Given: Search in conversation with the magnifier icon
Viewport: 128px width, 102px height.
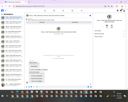Looking at the screenshot, I should click(112, 25).
